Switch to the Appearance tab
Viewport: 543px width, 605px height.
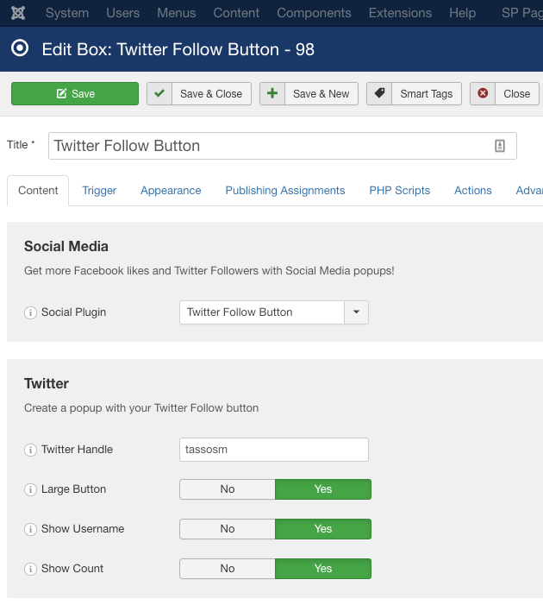point(171,191)
